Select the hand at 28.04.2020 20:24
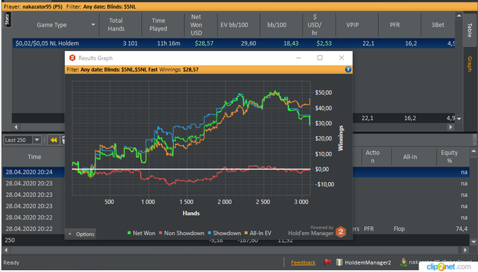478x272 pixels. (29, 172)
